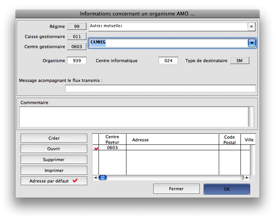
Task: Click the Centre informatique field 024
Action: [168, 61]
